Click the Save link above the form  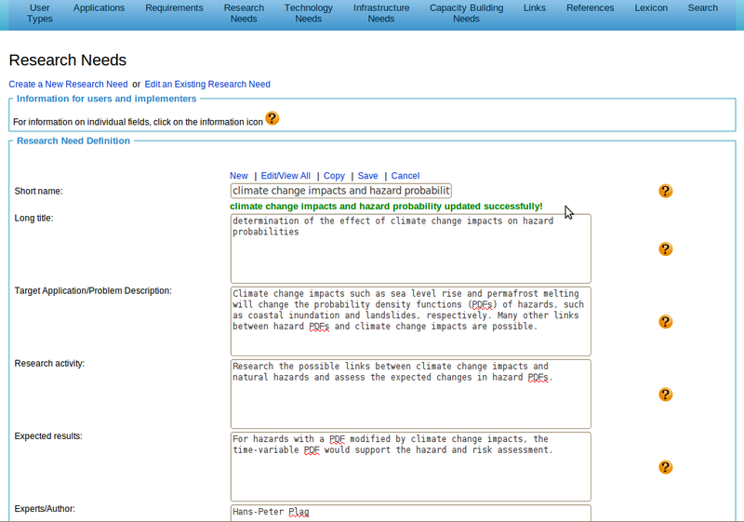click(367, 176)
